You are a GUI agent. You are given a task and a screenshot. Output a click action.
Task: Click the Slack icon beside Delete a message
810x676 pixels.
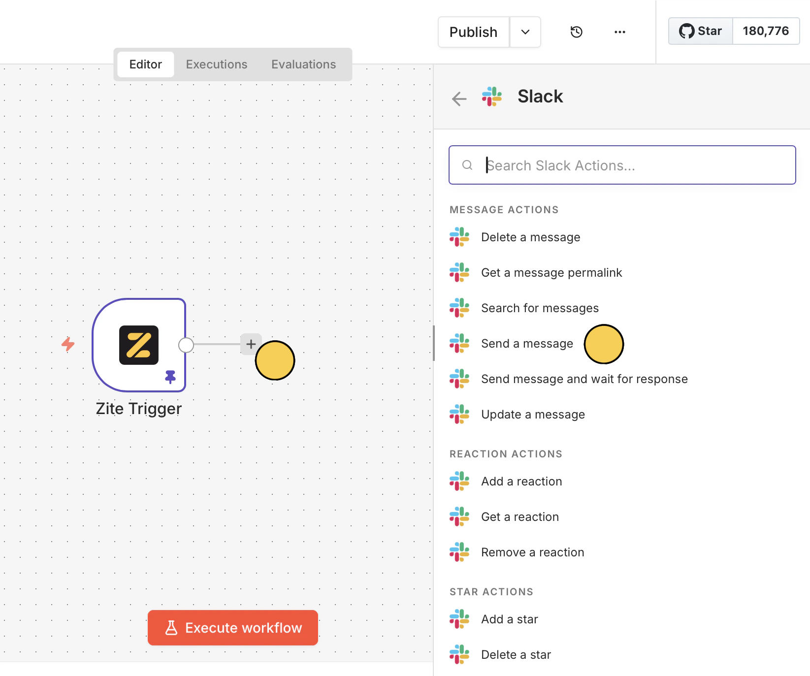pyautogui.click(x=459, y=237)
